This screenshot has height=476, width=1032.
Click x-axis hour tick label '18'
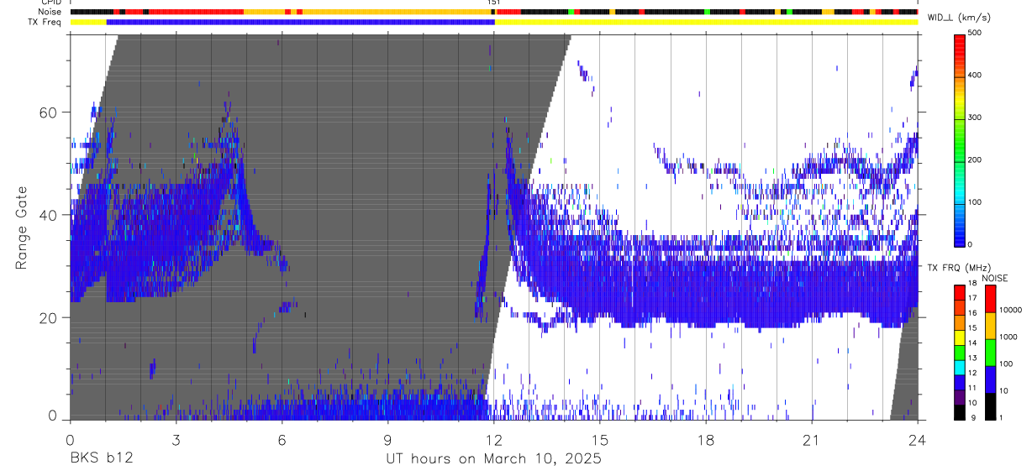coord(706,440)
